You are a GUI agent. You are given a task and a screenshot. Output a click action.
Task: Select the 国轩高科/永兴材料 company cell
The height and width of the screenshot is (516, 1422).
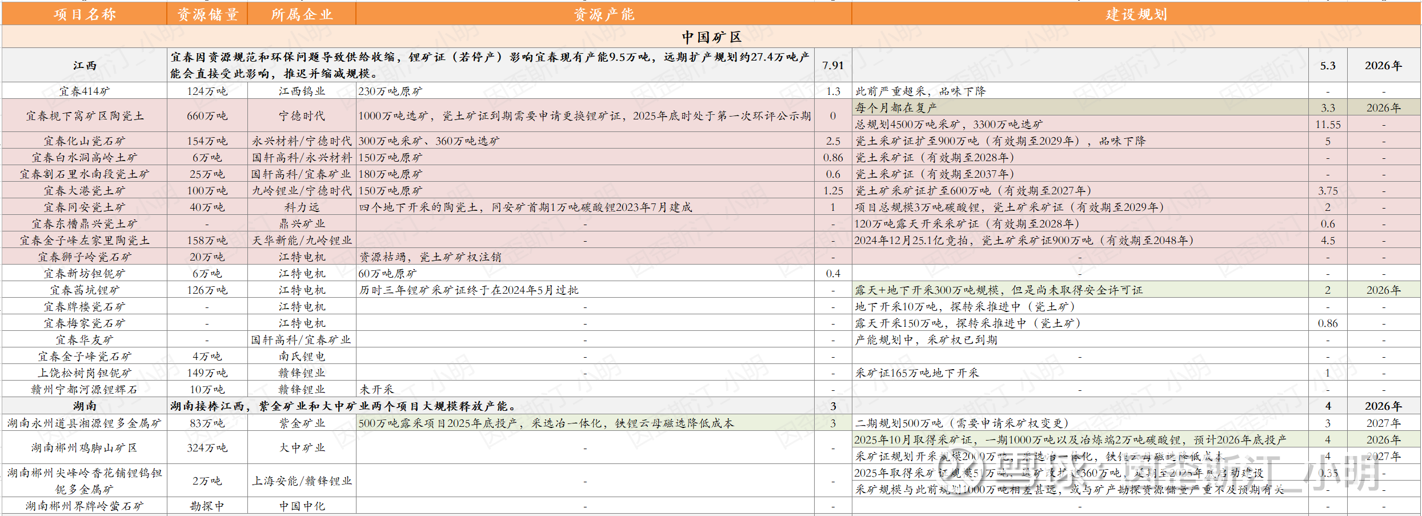(302, 157)
